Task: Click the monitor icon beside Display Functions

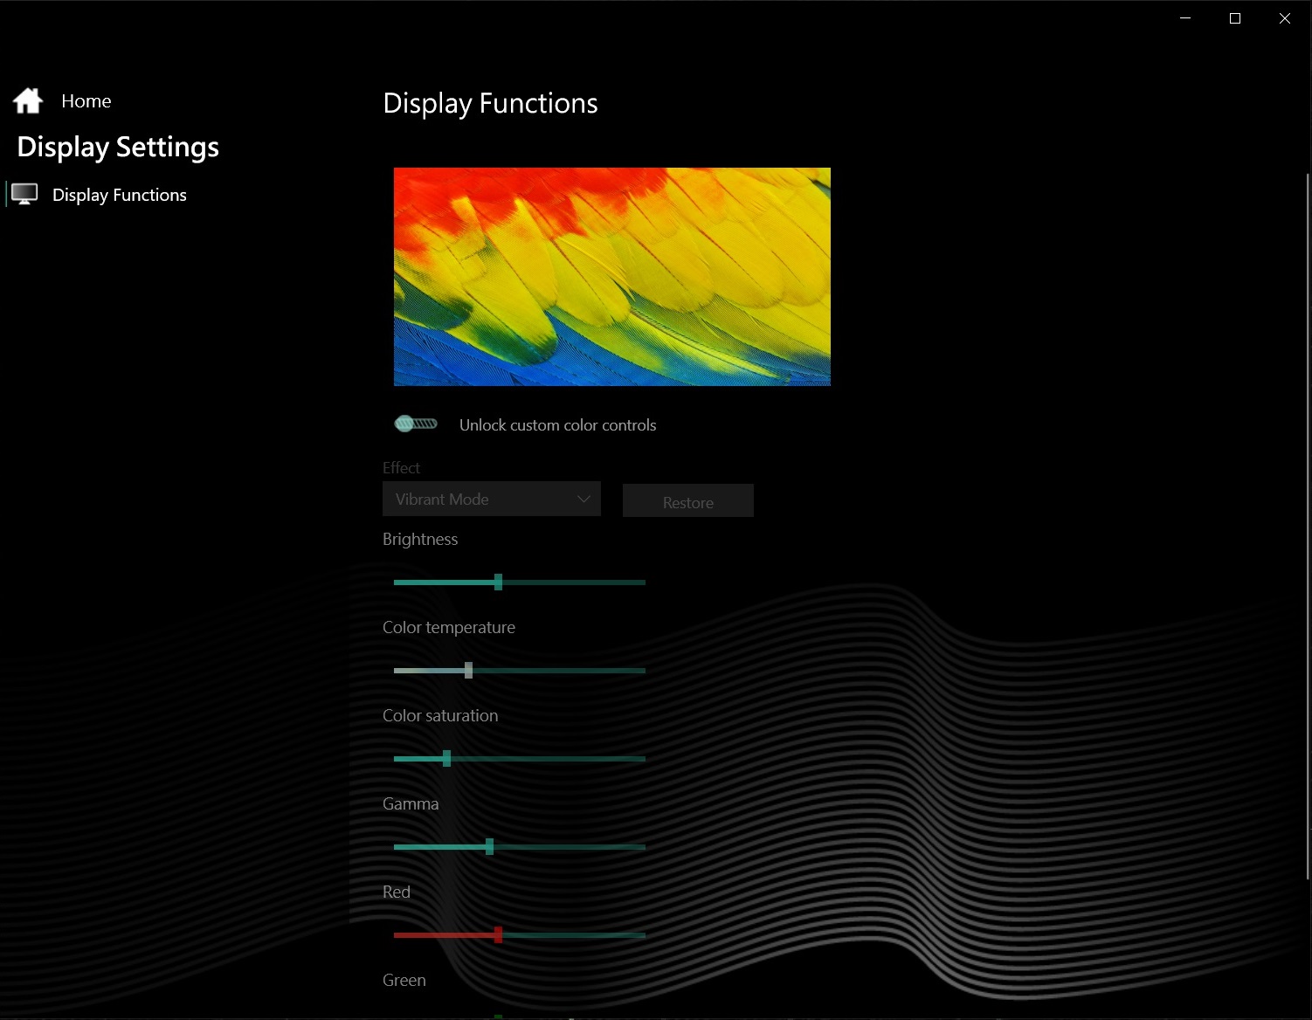Action: click(x=24, y=194)
